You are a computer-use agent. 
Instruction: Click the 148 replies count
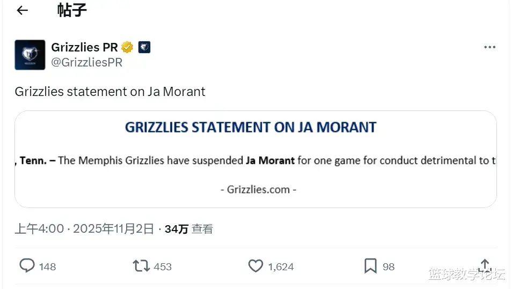pos(47,266)
